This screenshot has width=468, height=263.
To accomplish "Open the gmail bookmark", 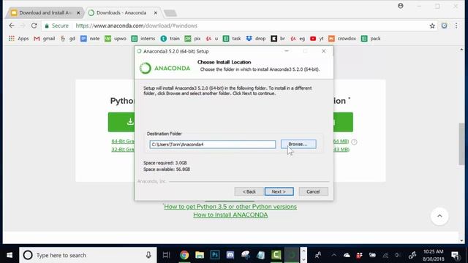I will click(45, 39).
